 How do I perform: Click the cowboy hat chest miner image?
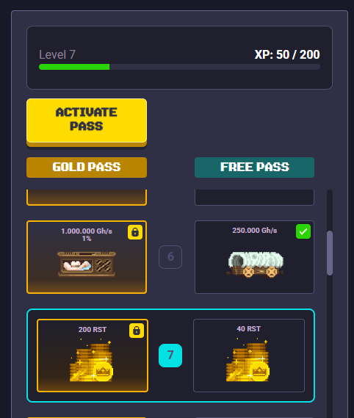(x=87, y=264)
